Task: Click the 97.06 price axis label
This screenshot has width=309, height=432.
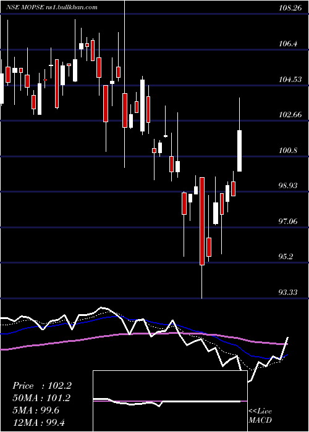Action: point(288,221)
